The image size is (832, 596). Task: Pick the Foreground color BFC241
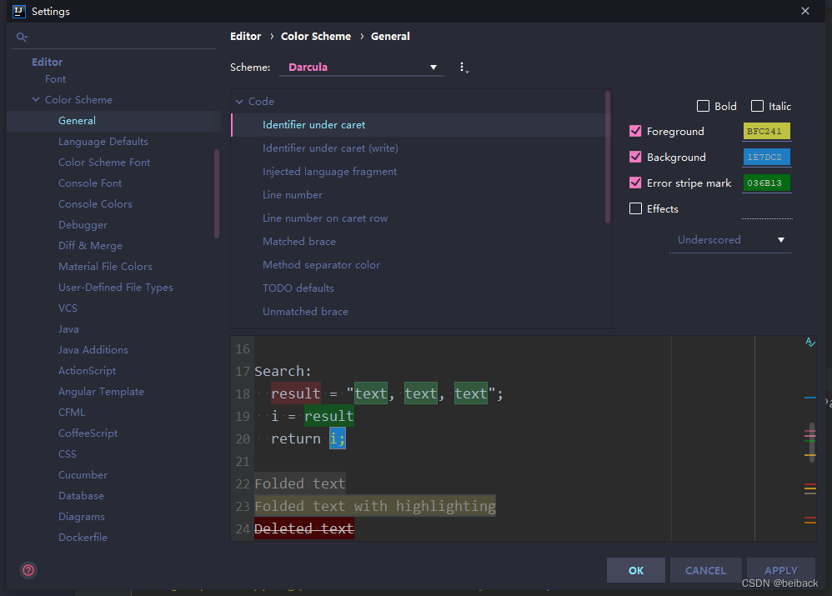point(767,131)
